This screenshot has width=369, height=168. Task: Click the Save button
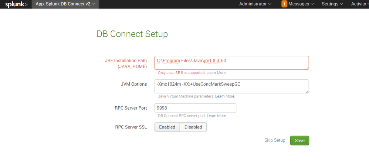(x=299, y=140)
